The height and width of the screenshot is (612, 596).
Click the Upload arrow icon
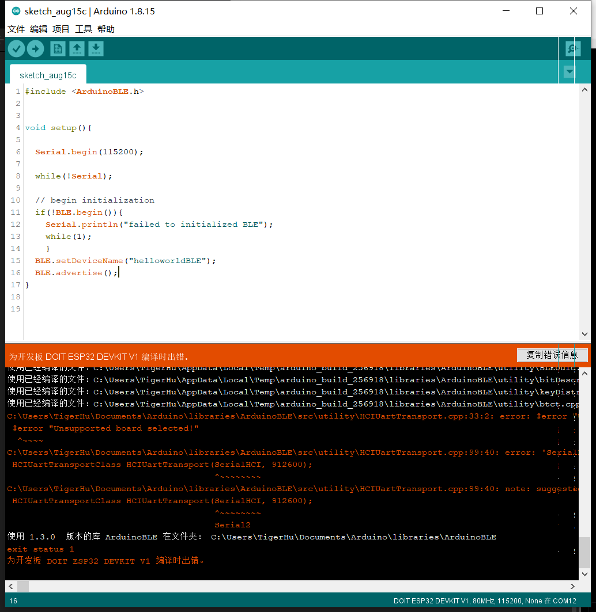tap(35, 48)
